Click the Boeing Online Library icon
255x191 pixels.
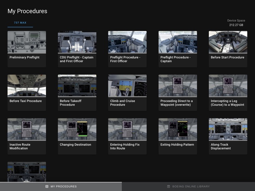[169, 187]
